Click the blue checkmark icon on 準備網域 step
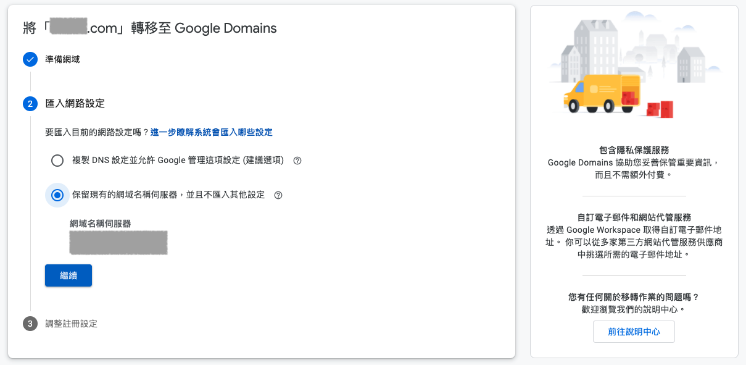 point(30,60)
